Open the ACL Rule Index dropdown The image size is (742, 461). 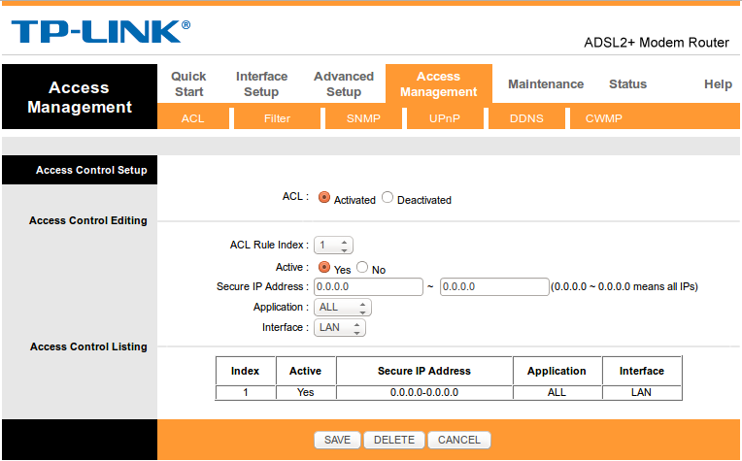[x=333, y=245]
